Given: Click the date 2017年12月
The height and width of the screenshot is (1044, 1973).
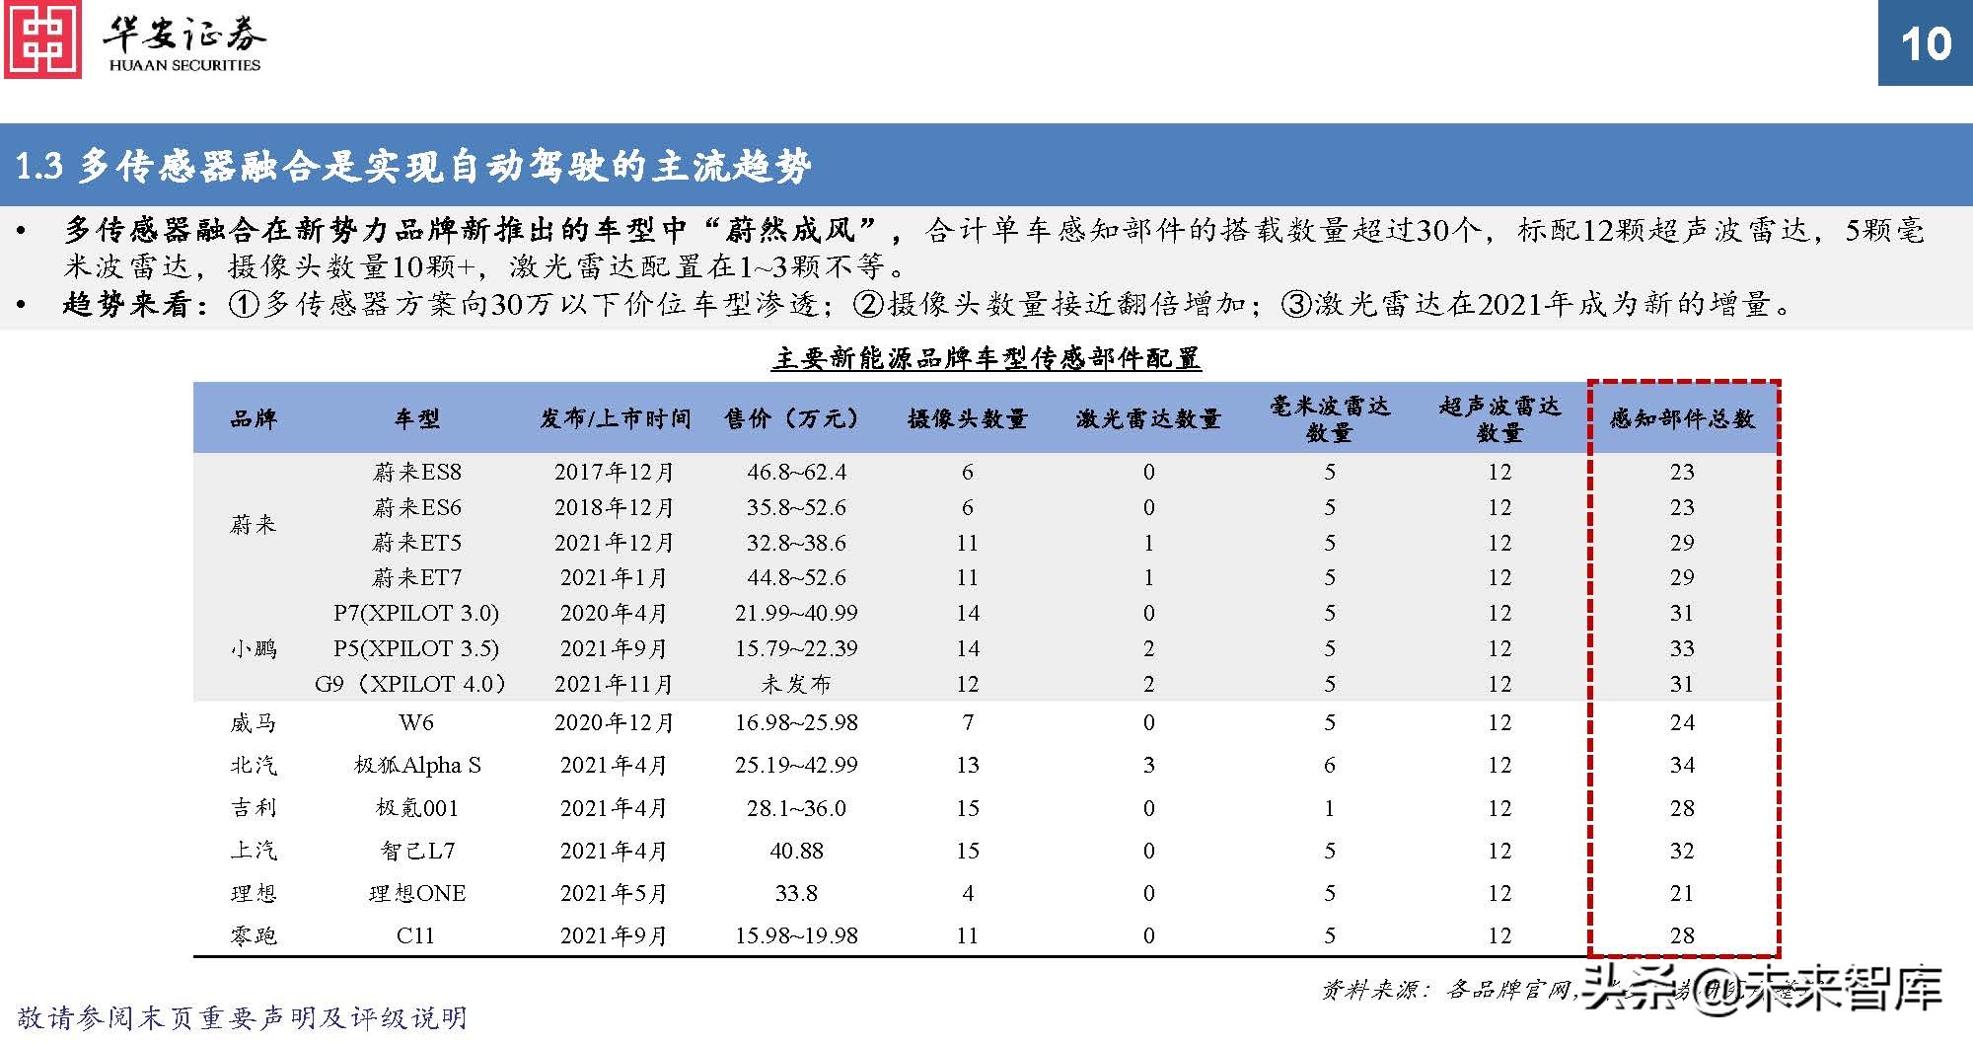Looking at the screenshot, I should click(614, 472).
